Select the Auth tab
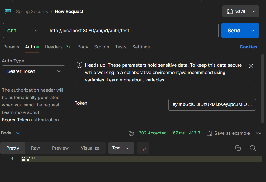266x182 pixels. click(x=32, y=47)
